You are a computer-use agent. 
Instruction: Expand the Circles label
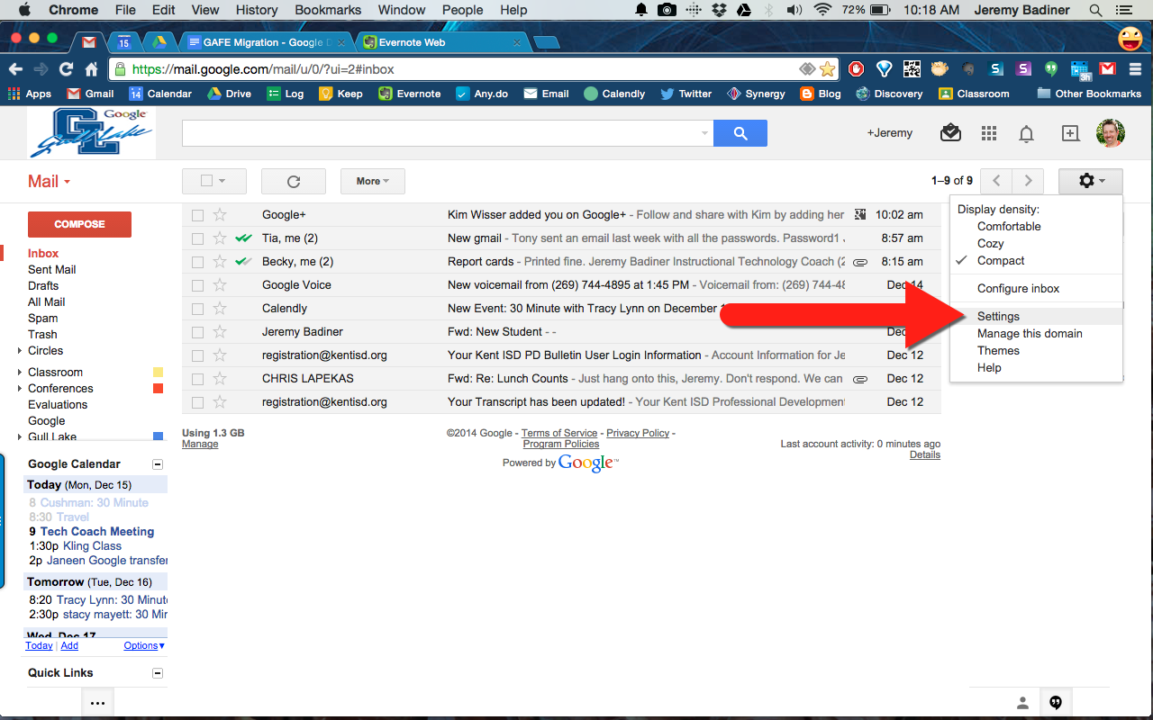point(20,351)
